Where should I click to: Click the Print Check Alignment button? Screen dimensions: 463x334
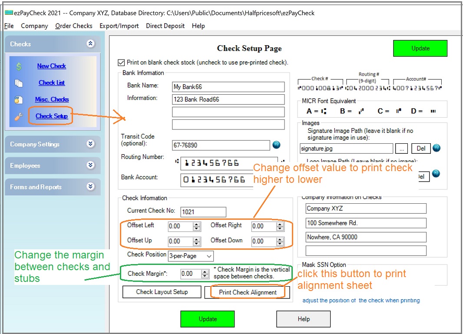coord(248,292)
